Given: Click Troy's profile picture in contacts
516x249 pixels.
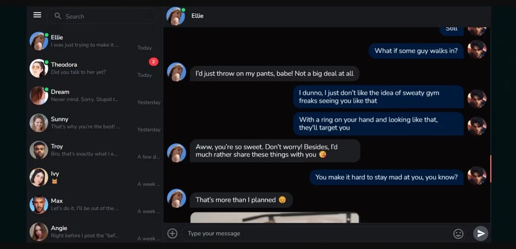Looking at the screenshot, I should tap(39, 150).
